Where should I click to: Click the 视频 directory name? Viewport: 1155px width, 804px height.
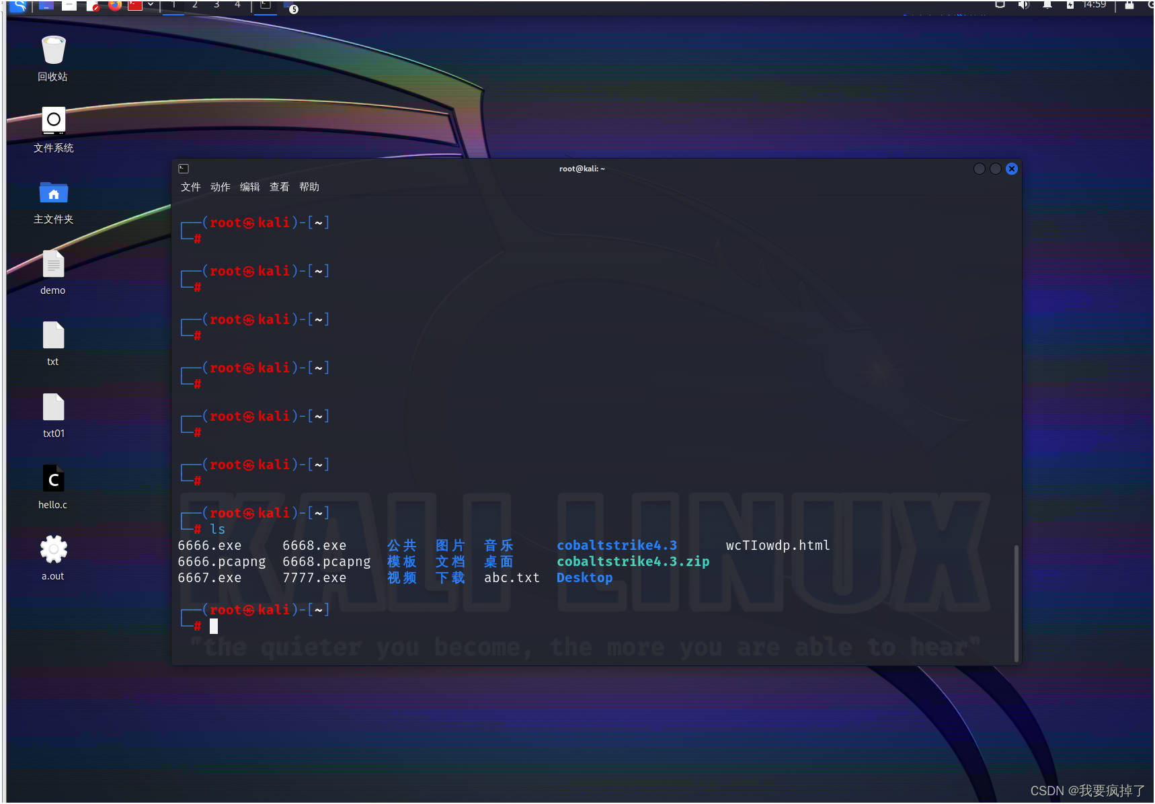click(402, 577)
